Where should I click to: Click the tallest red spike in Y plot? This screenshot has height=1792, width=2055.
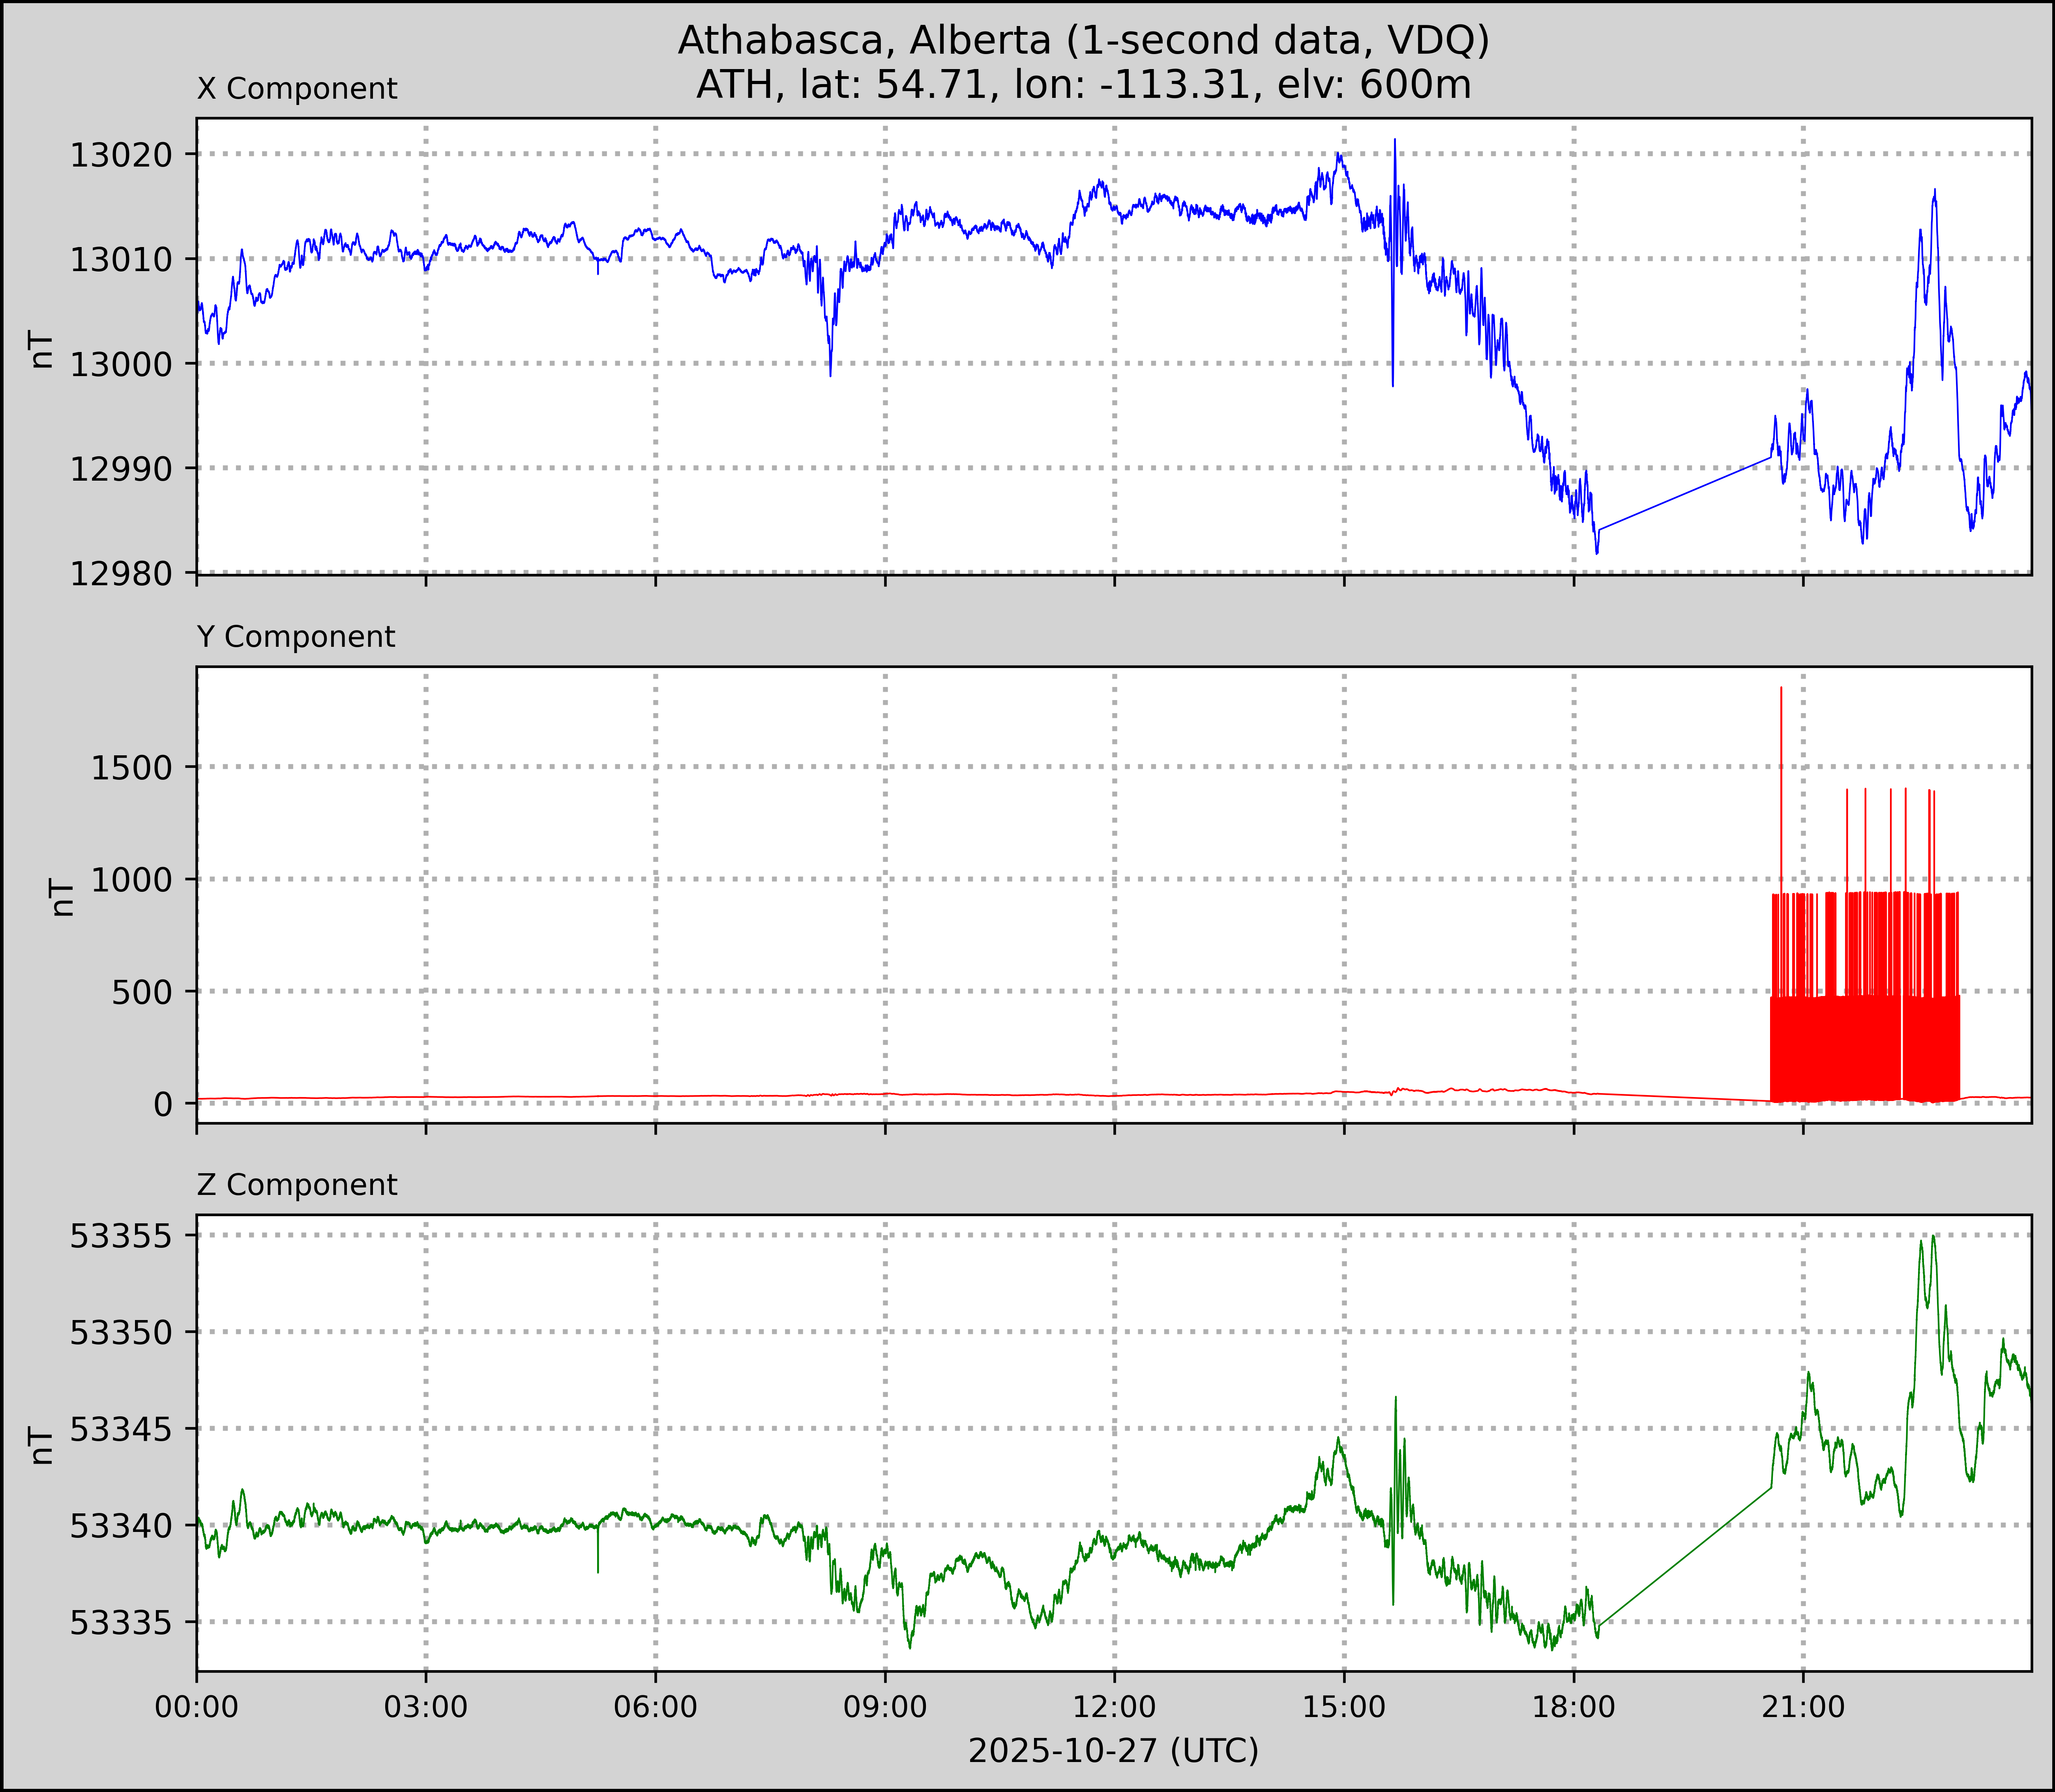1781,700
